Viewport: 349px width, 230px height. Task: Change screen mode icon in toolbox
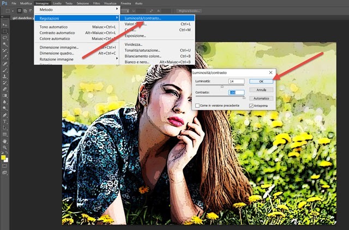5,172
